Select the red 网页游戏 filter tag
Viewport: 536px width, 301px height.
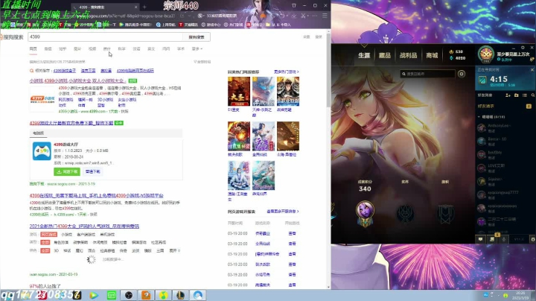pos(48,235)
